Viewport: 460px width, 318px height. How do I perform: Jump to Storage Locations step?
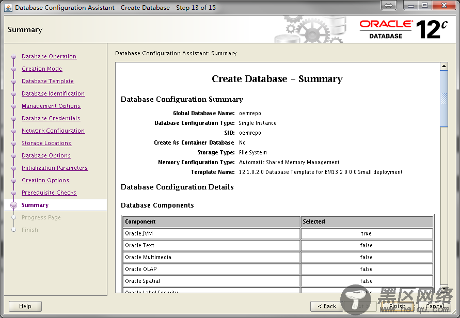(x=46, y=143)
